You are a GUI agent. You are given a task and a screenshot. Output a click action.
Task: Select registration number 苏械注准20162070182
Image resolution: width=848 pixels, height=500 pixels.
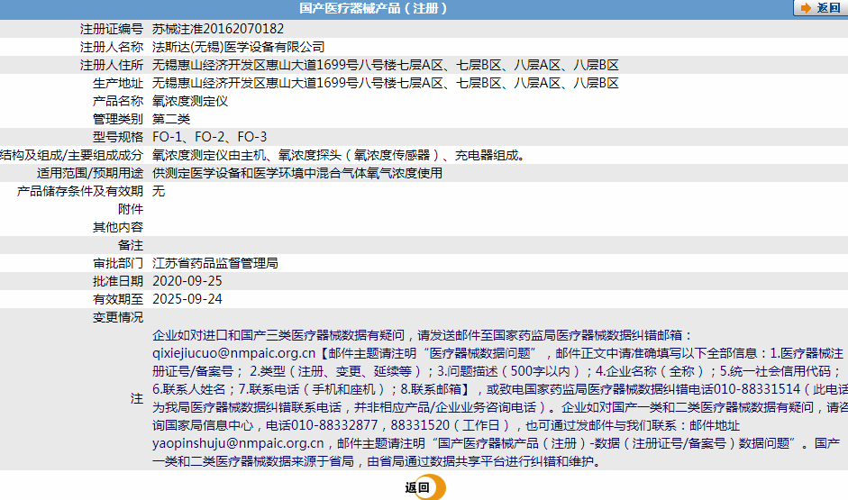pyautogui.click(x=218, y=29)
